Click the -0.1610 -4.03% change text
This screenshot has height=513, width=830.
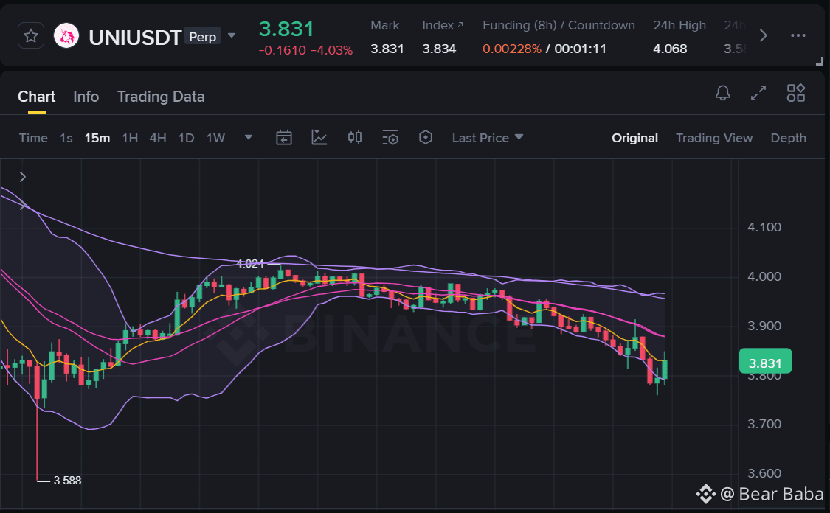[x=305, y=50]
